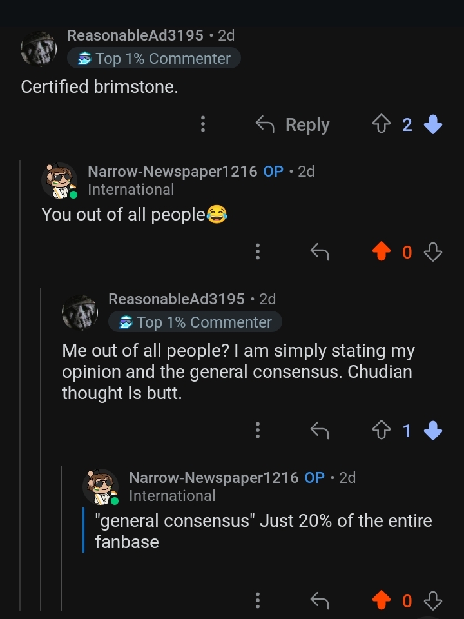The width and height of the screenshot is (464, 619).
Task: Open options menu on "Certified brimstone" comment
Action: pyautogui.click(x=203, y=124)
